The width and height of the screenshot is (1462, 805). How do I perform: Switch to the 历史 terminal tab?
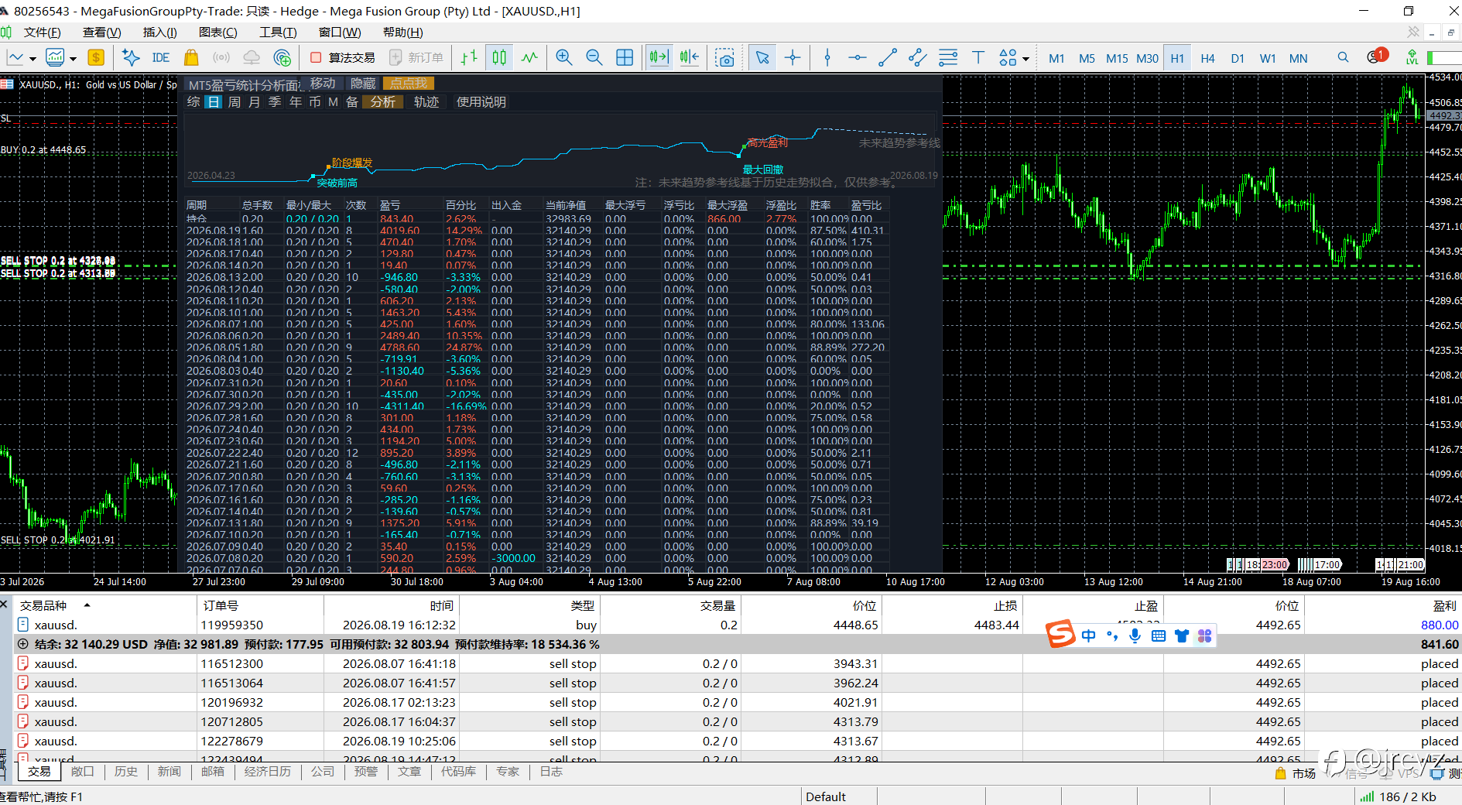(x=126, y=772)
